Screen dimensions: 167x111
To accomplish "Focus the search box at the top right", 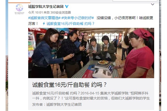I will [135, 1].
